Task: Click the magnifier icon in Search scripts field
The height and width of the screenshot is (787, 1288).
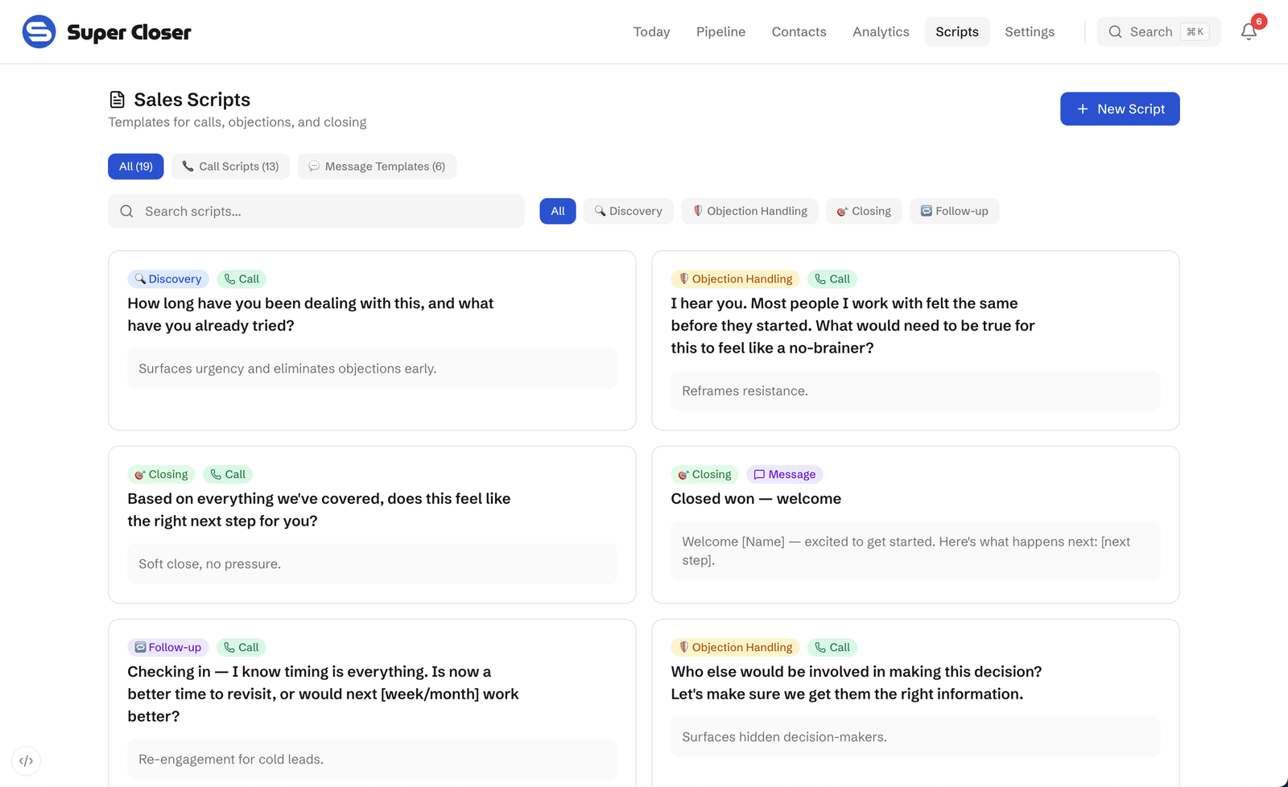Action: coord(126,211)
